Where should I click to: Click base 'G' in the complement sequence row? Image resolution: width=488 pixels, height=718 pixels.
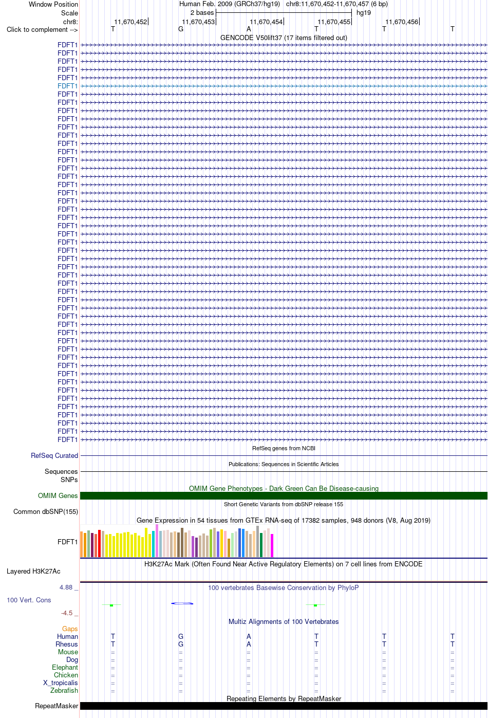(x=181, y=29)
